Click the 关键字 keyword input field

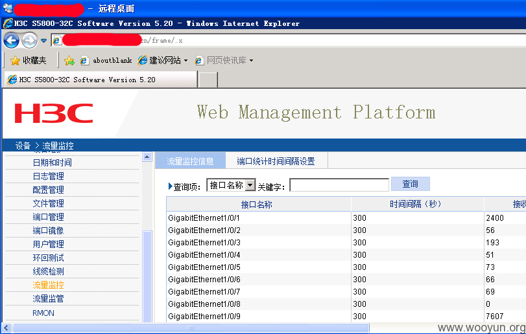click(x=339, y=184)
